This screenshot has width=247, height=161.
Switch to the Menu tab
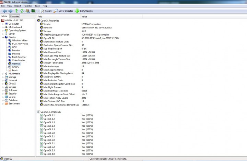[x=4, y=16]
